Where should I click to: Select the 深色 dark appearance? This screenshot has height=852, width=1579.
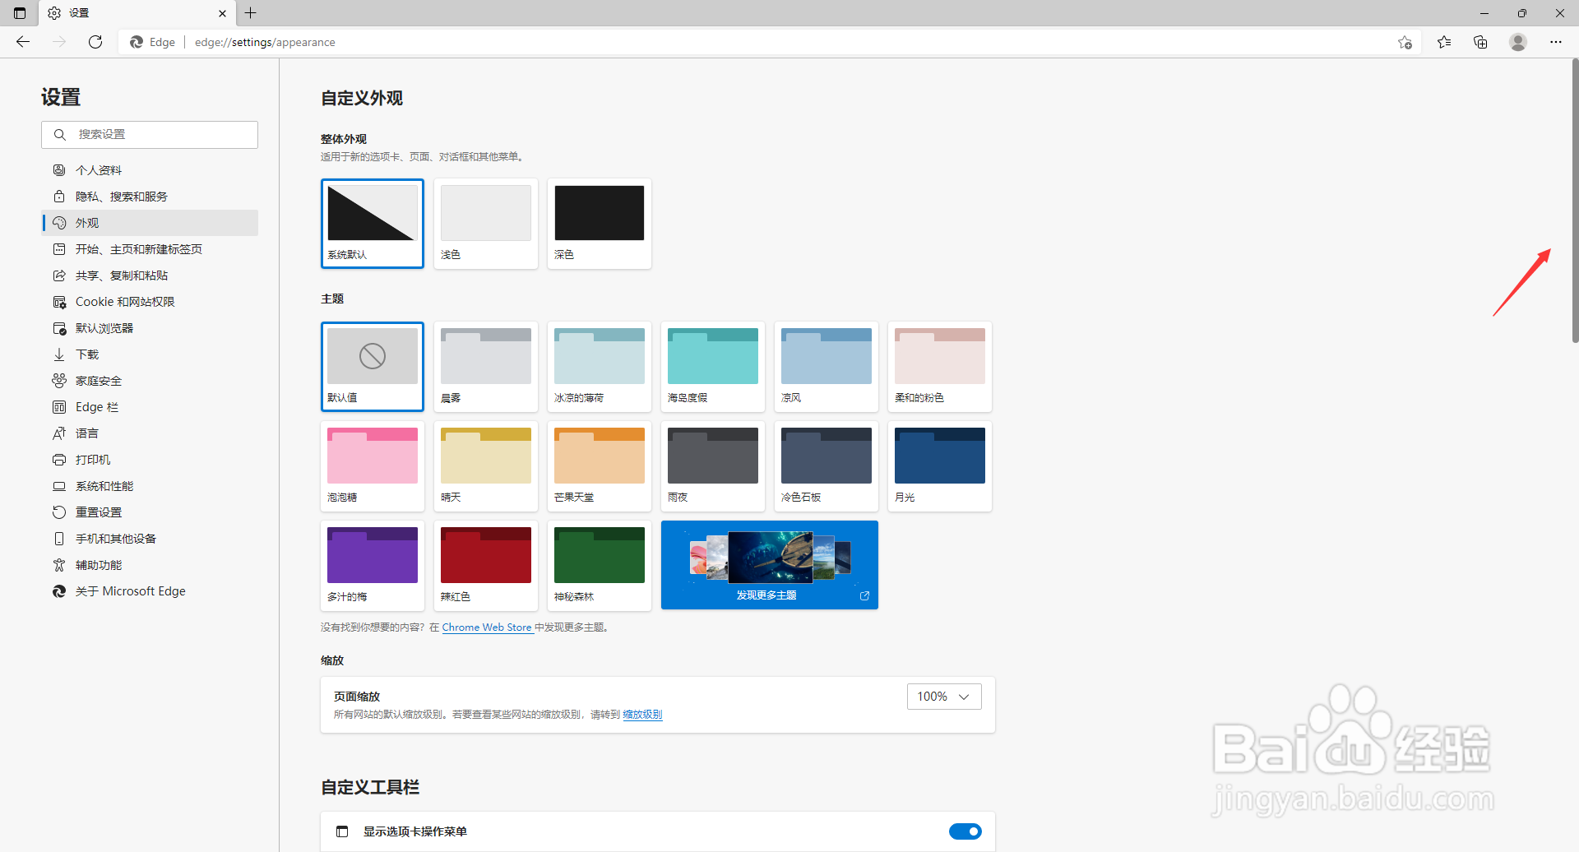tap(600, 224)
